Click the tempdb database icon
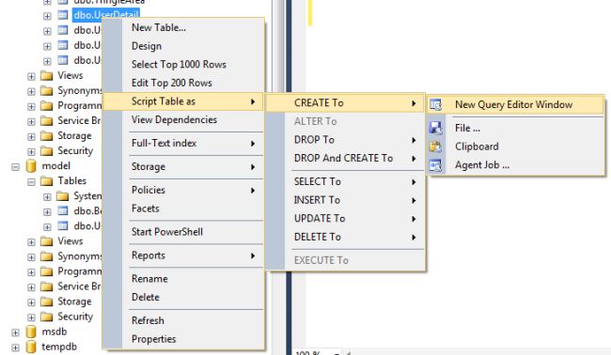Viewport: 611px width, 355px height. pyautogui.click(x=31, y=347)
